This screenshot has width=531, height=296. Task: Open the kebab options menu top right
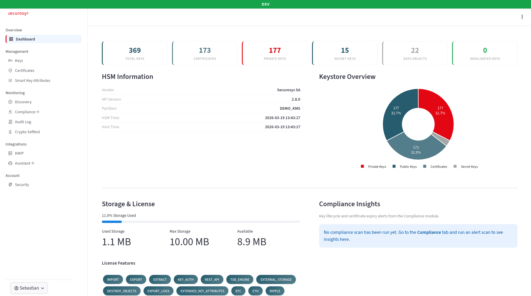[x=522, y=17]
